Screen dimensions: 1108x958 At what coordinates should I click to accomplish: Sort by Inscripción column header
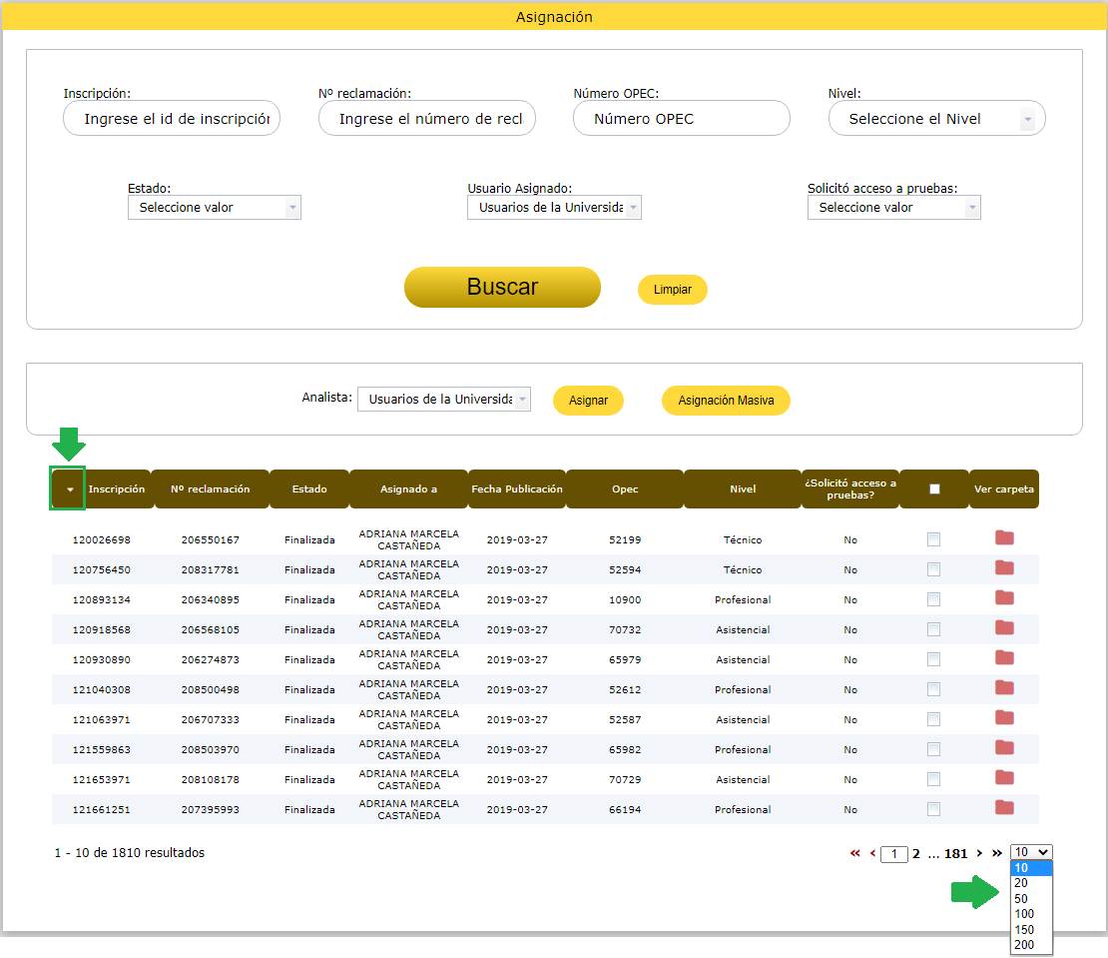[x=117, y=489]
